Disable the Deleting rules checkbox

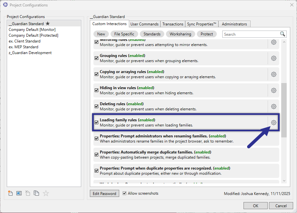[x=96, y=106]
